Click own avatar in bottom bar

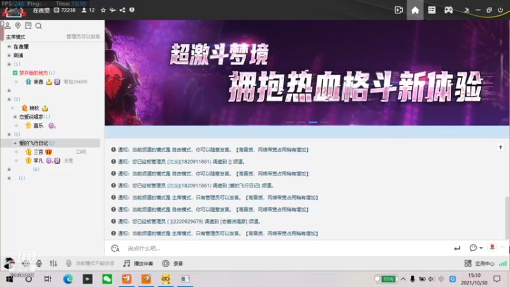pyautogui.click(x=9, y=263)
